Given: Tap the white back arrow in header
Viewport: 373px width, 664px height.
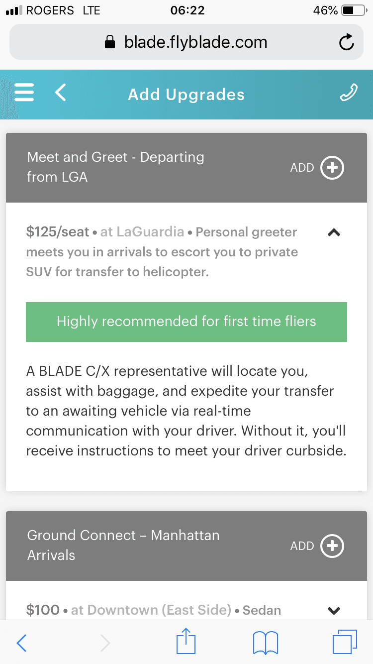Looking at the screenshot, I should coord(61,93).
